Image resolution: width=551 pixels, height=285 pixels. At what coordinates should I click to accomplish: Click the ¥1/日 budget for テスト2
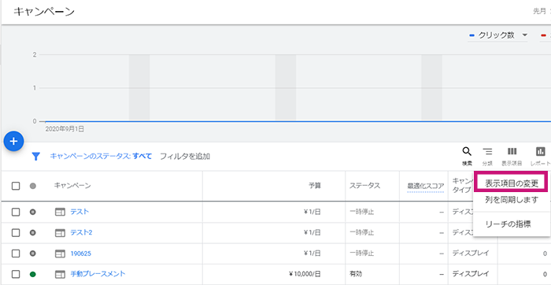click(312, 232)
